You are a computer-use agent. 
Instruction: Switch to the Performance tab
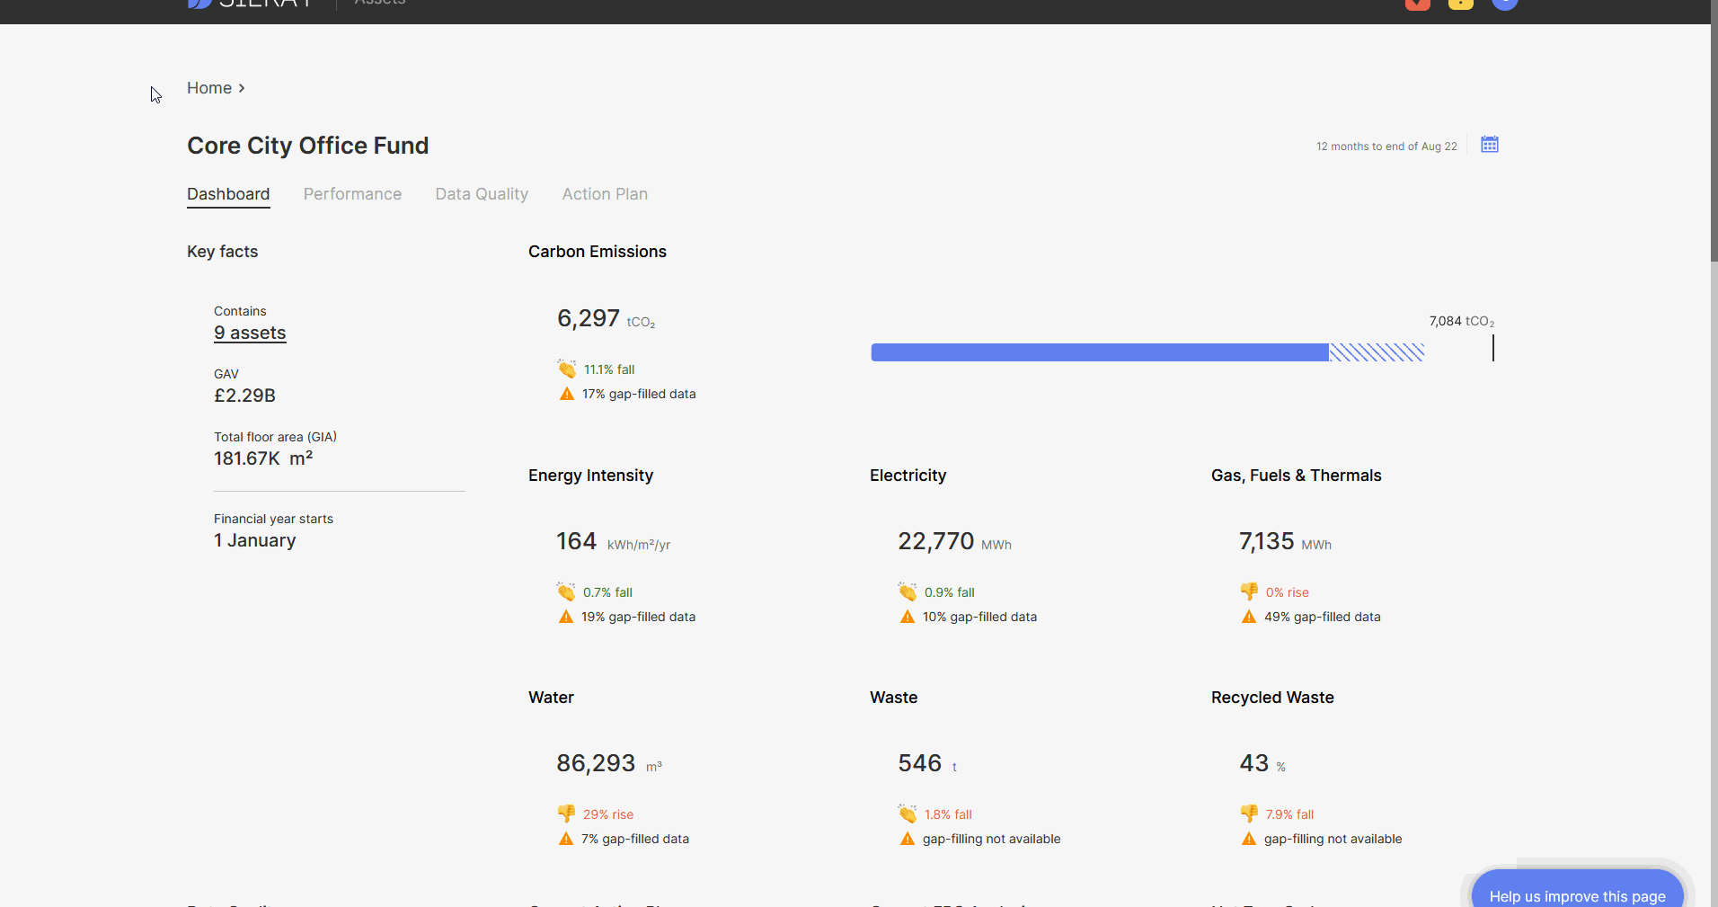[352, 194]
